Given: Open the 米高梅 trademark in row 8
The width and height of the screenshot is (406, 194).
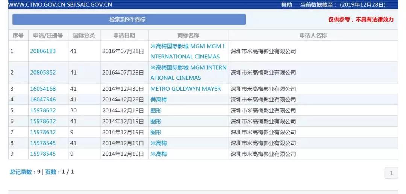Looking at the screenshot, I should pyautogui.click(x=159, y=143).
